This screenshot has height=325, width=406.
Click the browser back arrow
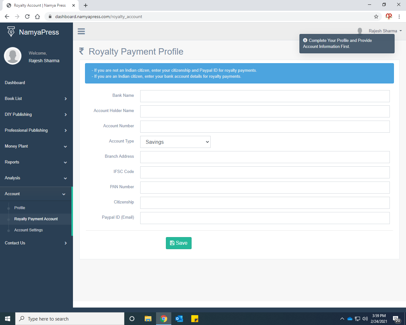tap(7, 17)
